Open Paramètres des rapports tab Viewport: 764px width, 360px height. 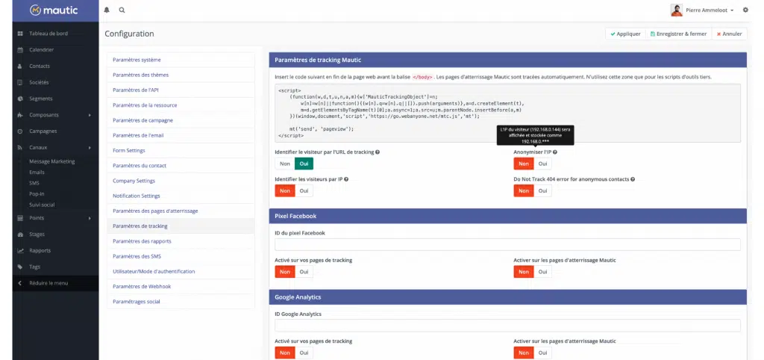coord(181,241)
